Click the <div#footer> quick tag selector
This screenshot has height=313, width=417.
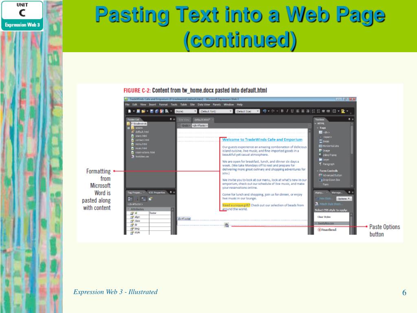click(200, 126)
